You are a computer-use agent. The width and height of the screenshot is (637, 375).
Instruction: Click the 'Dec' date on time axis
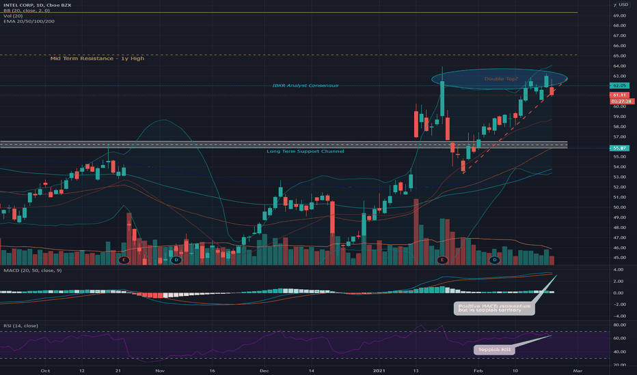264,370
